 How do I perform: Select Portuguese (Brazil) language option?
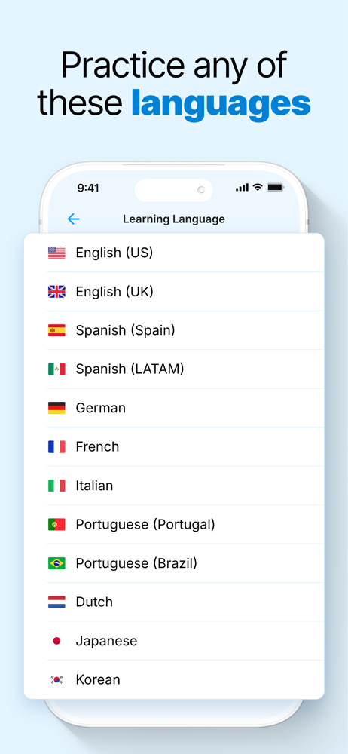click(174, 563)
